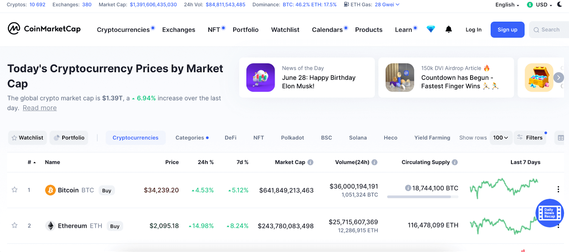
Task: Select the BSC tab
Action: [326, 138]
